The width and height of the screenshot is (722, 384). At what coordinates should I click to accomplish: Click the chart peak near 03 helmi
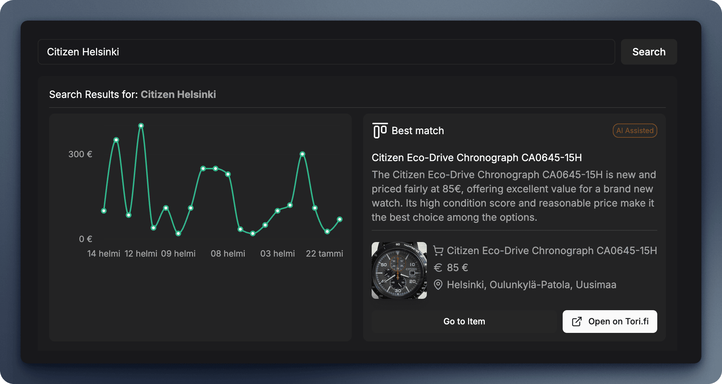tap(302, 154)
